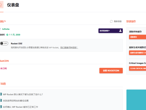Click the 未订阅 subscription status text
Viewport: 146px width, 110px height.
[4, 68]
